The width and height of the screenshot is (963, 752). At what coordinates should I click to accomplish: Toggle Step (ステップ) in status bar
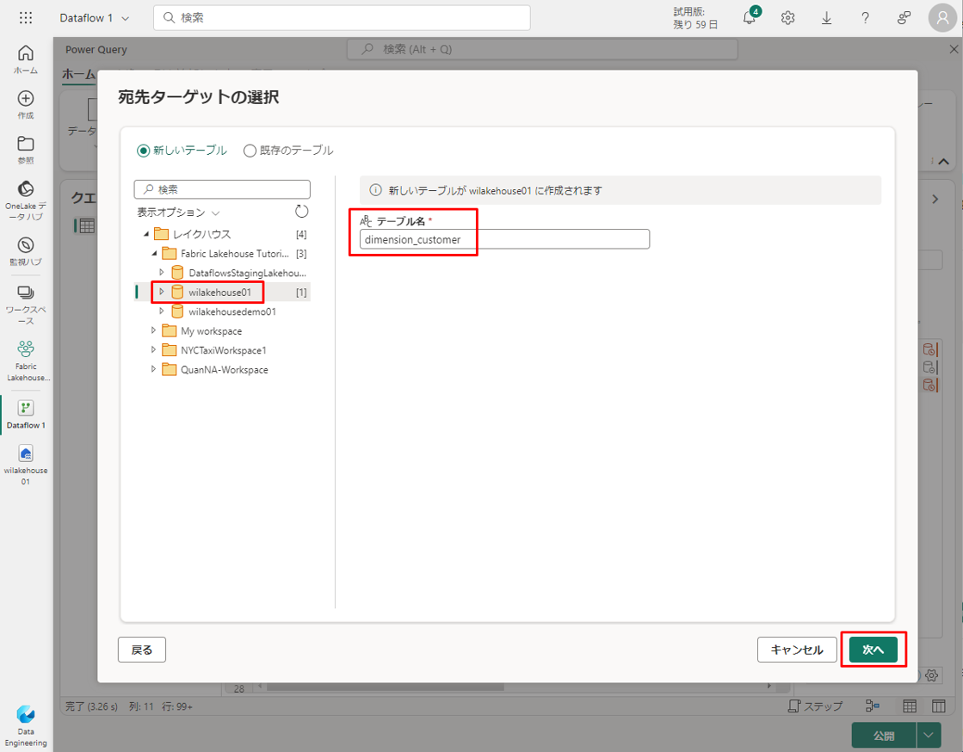(x=815, y=706)
